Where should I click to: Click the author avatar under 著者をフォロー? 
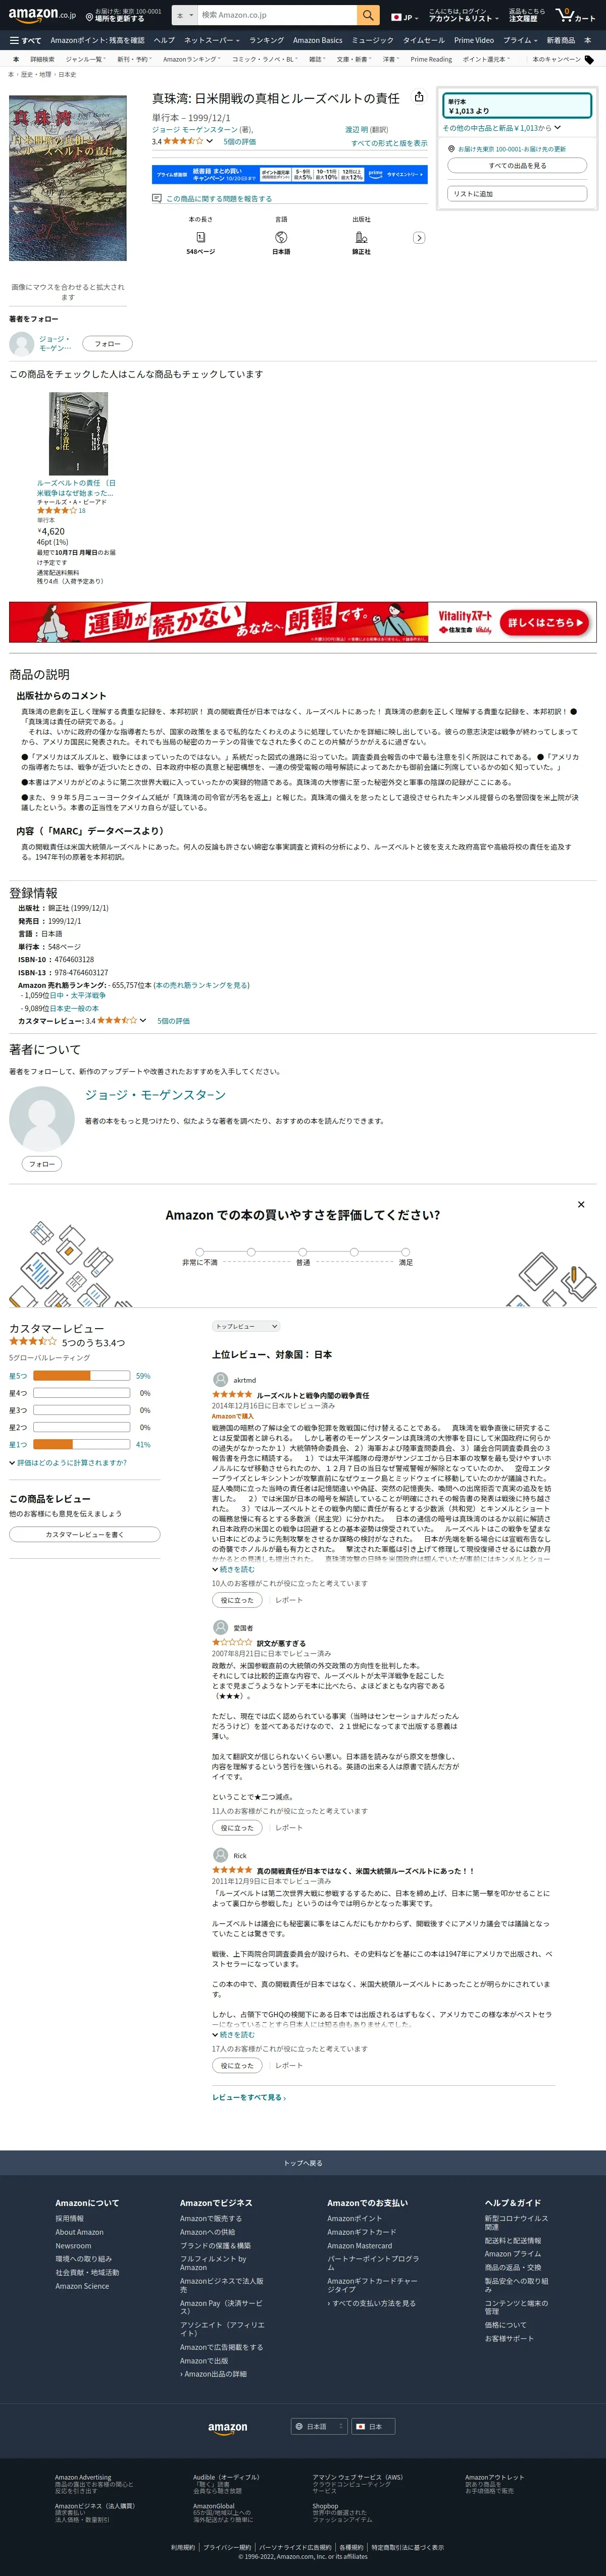tap(21, 344)
